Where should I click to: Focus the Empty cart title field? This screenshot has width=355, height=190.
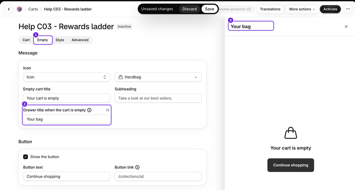coord(67,98)
